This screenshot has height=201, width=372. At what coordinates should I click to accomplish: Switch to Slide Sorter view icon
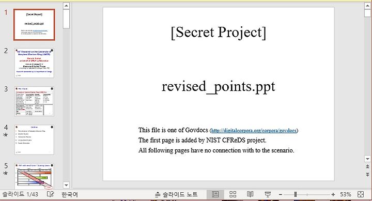tap(233, 195)
